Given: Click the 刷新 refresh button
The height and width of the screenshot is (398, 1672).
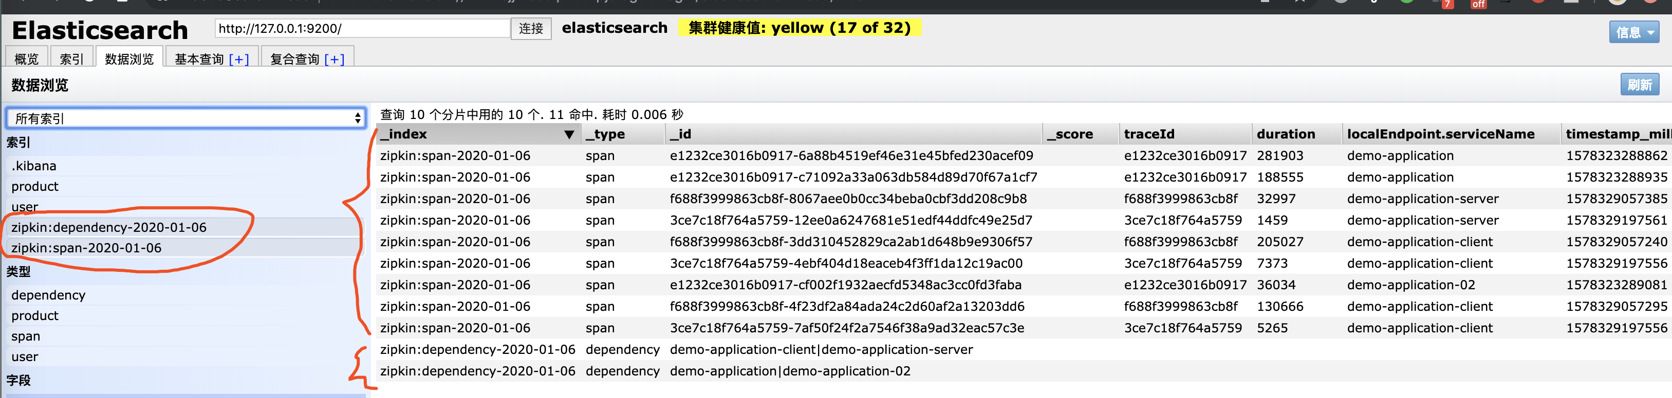Looking at the screenshot, I should click(x=1640, y=85).
